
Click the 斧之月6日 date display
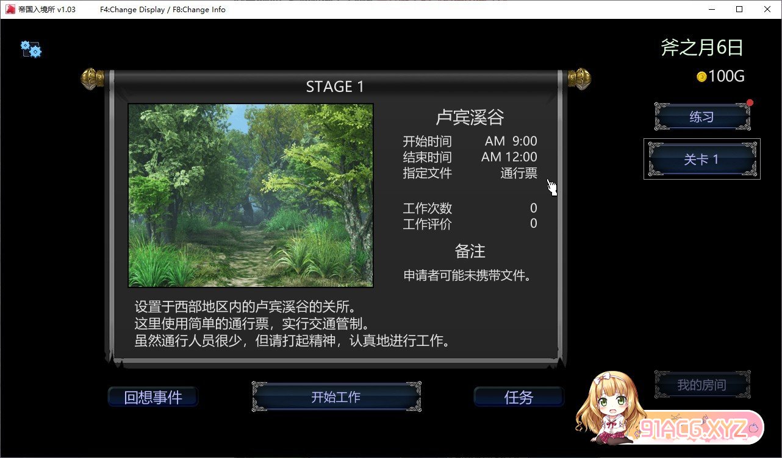click(702, 48)
